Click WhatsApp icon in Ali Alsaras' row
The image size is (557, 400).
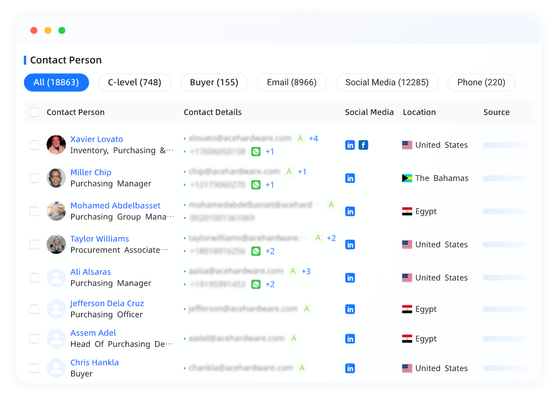[256, 284]
